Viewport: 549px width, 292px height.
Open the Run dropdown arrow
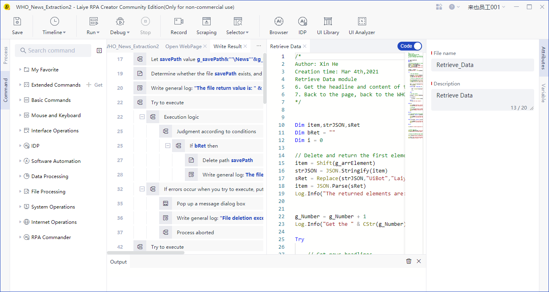click(98, 32)
